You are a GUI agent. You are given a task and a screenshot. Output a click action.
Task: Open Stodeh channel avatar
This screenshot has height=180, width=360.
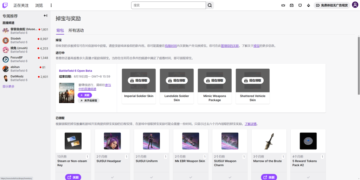tap(6, 40)
